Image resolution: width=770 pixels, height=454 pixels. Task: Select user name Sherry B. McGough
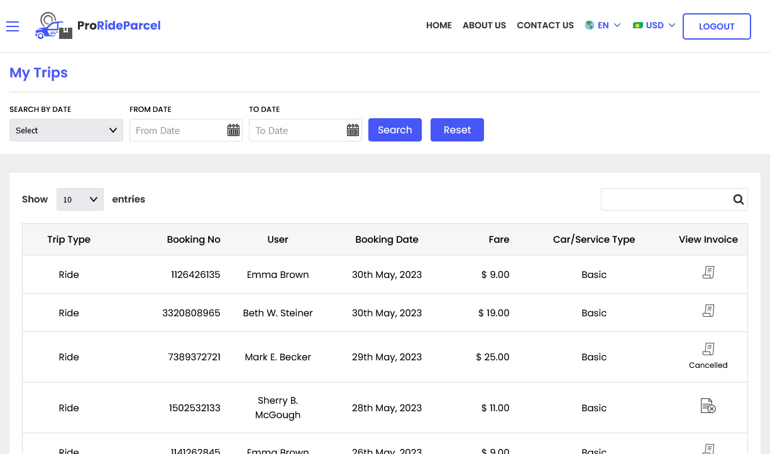(x=278, y=407)
